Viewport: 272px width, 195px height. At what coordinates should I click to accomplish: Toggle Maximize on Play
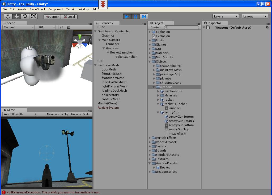coord(58,114)
